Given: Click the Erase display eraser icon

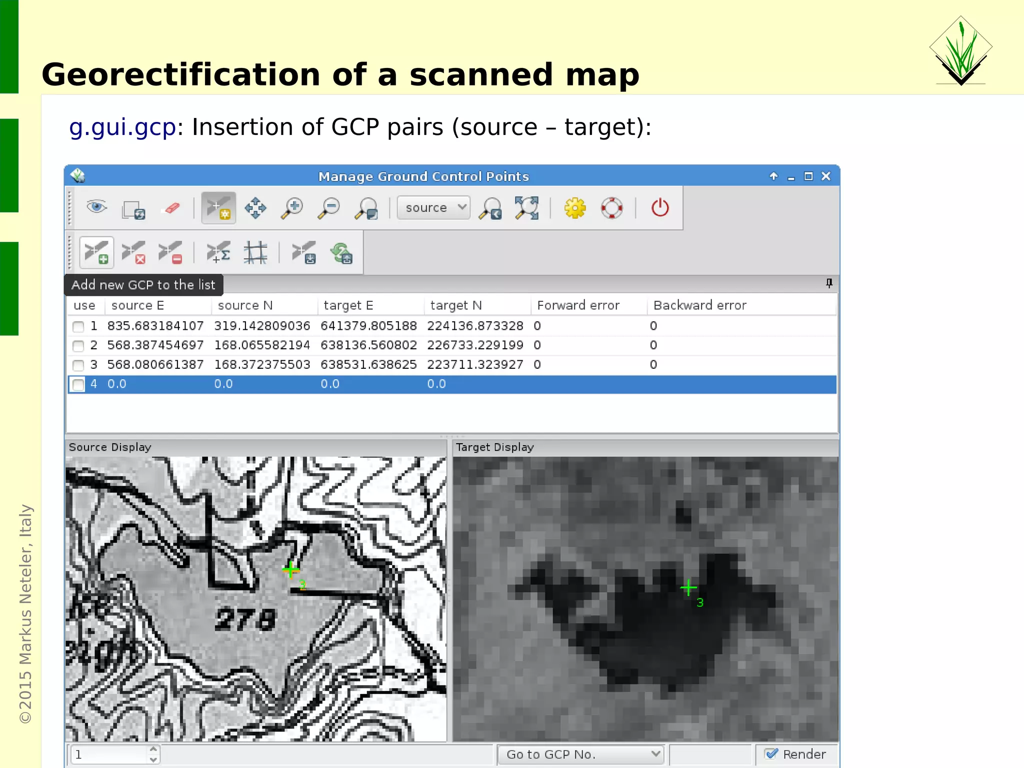Looking at the screenshot, I should [171, 208].
